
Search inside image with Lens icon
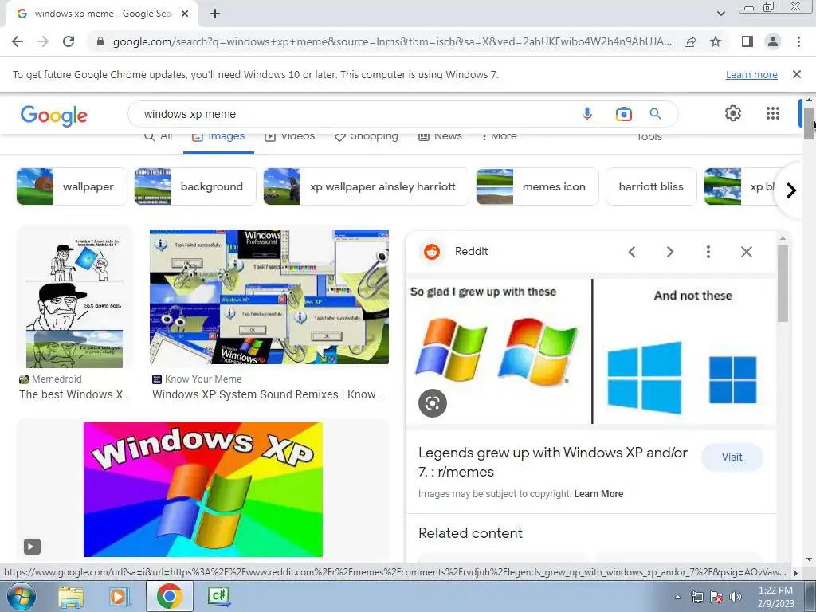click(433, 402)
